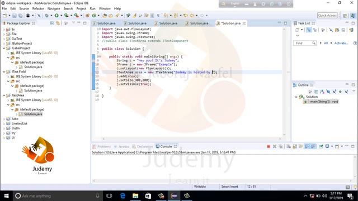Click the All link in Task List
The height and width of the screenshot is (201, 358).
click(326, 43)
